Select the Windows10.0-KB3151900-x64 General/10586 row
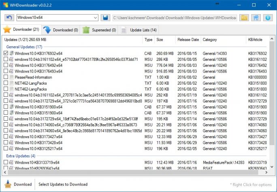 pyautogui.click(x=135, y=113)
